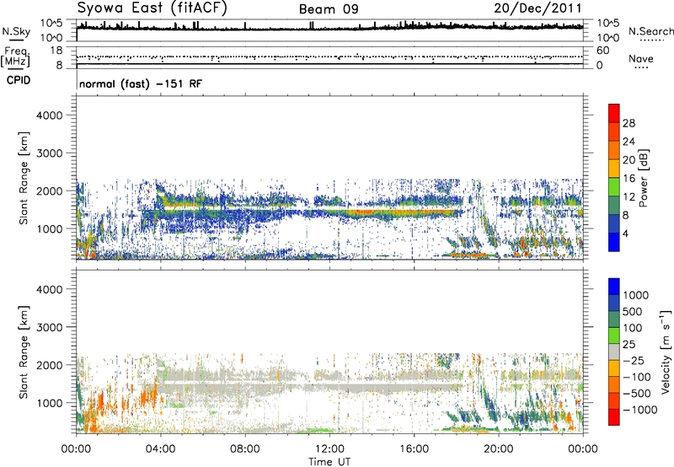
Task: Pick the red top segment of the Power colorbar
Action: click(614, 113)
